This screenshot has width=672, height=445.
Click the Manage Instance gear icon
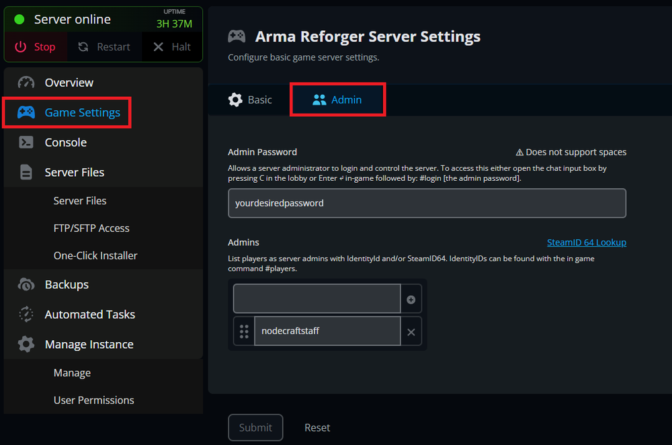point(26,344)
